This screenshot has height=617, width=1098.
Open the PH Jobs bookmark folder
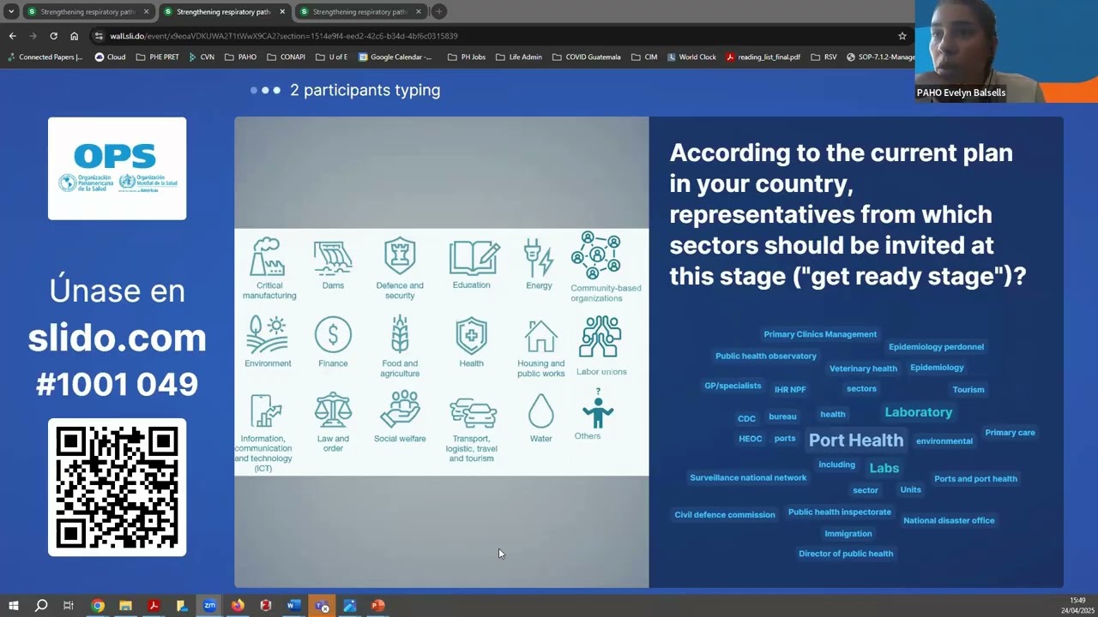467,57
